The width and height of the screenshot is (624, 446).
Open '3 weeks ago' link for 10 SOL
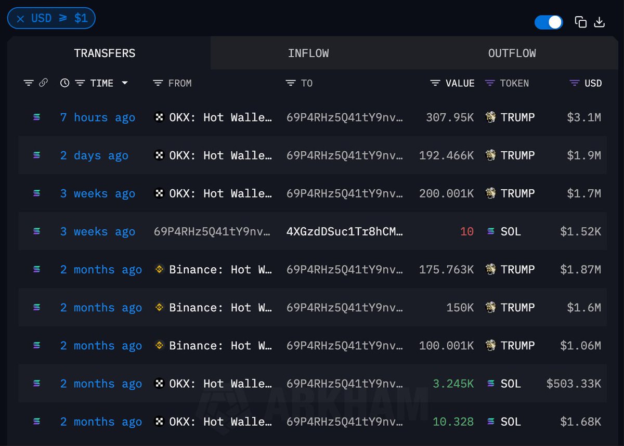(98, 231)
